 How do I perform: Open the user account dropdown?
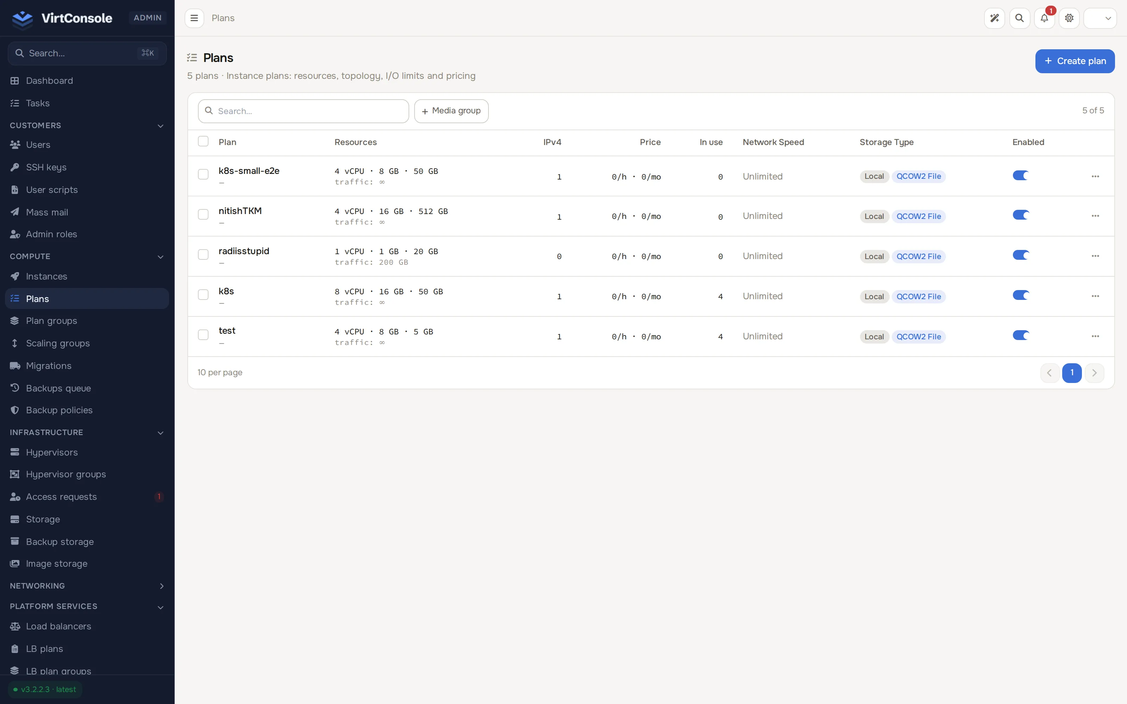tap(1100, 18)
